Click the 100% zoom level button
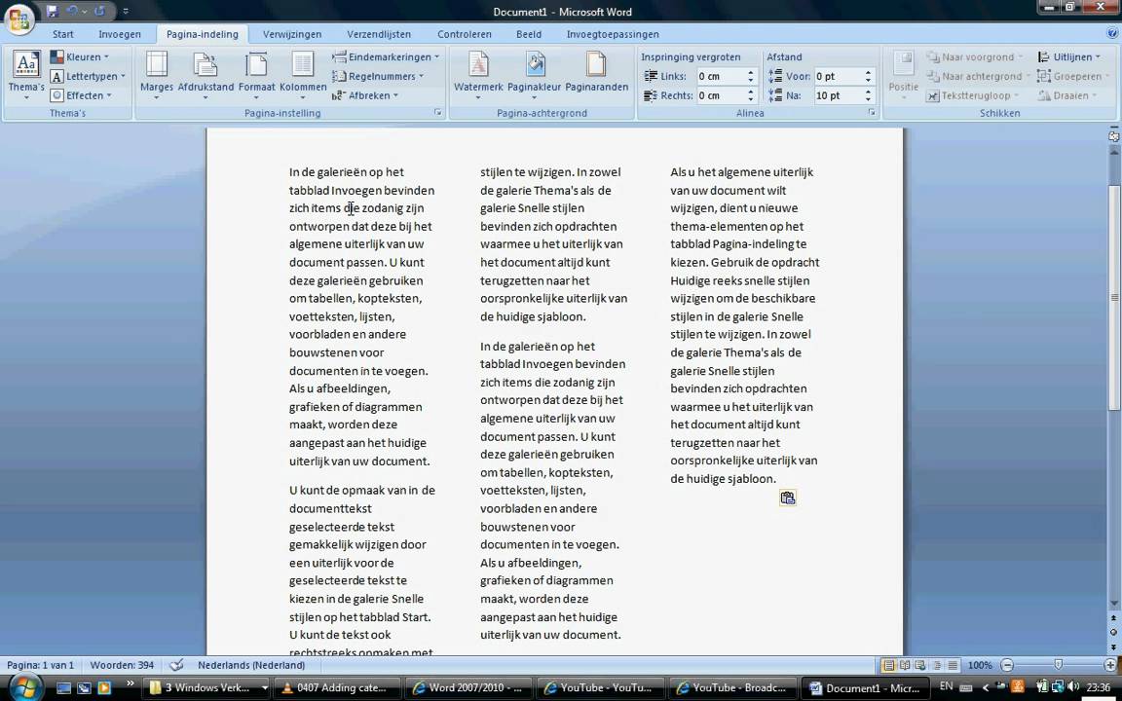Screen dimensions: 1122x701 click(x=980, y=665)
